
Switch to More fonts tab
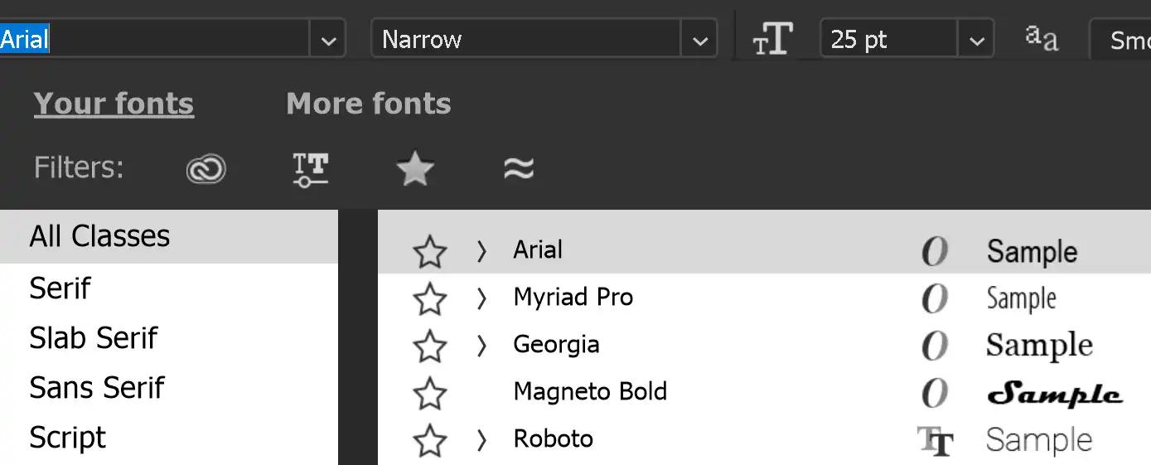click(369, 104)
